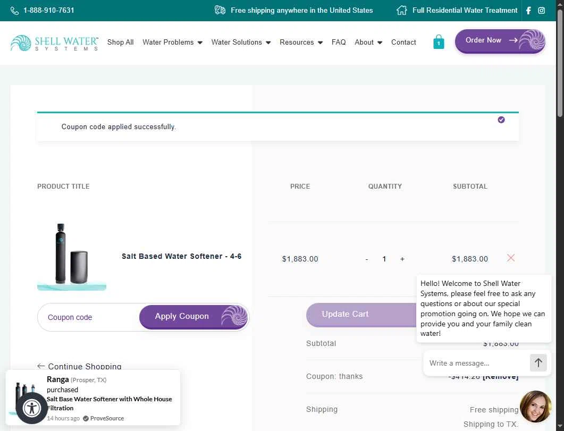This screenshot has height=431, width=564.
Task: Click the Apply Coupon button
Action: 194,317
